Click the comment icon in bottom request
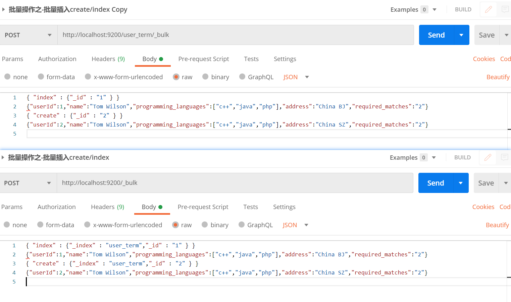 (x=504, y=157)
